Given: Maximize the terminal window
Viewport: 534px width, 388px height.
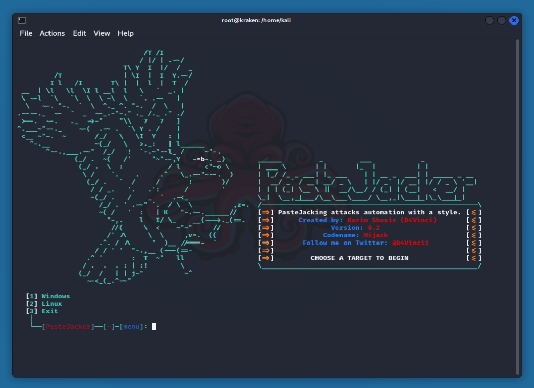Looking at the screenshot, I should (x=501, y=20).
